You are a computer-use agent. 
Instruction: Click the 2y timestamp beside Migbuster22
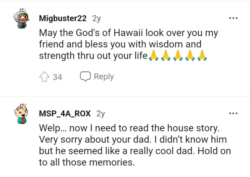tap(96, 18)
